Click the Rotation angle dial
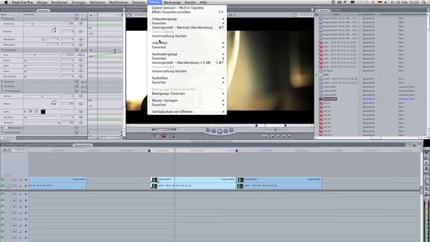Image resolution: width=430 pixels, height=242 pixels. (54, 31)
